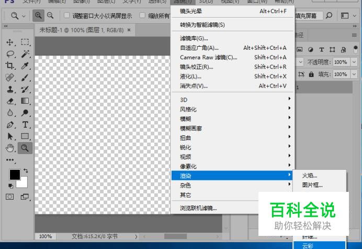Select the Healing Brush tool
Image resolution: width=362 pixels, height=249 pixels.
click(x=10, y=77)
